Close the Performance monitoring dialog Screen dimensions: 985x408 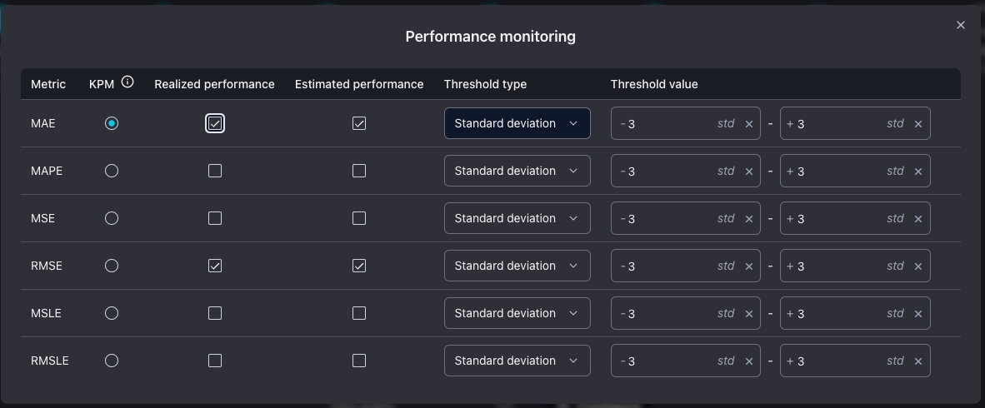click(961, 25)
